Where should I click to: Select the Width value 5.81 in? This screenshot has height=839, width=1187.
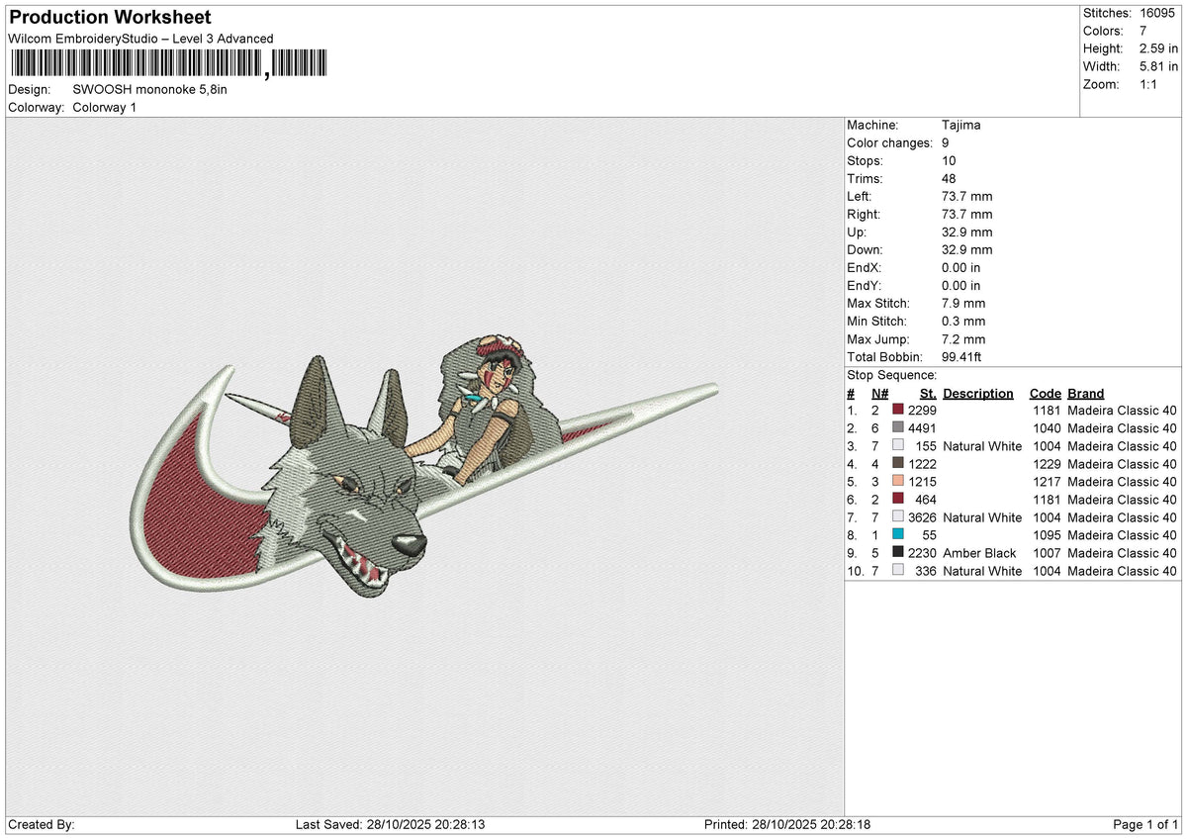coord(1158,66)
